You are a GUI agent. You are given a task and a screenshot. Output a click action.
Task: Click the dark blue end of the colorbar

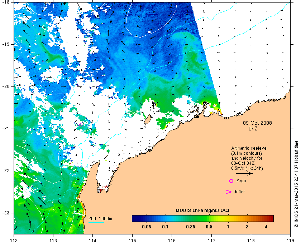click(135, 218)
